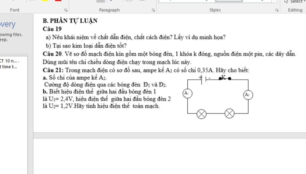The image size is (306, 174).
Task: Click 'owing files.' text in the recovery pane
Action: 11,35
